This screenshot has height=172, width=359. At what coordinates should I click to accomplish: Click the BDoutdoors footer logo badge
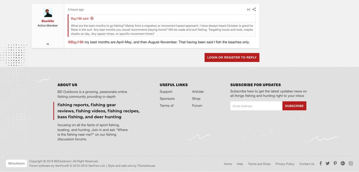(x=16, y=164)
